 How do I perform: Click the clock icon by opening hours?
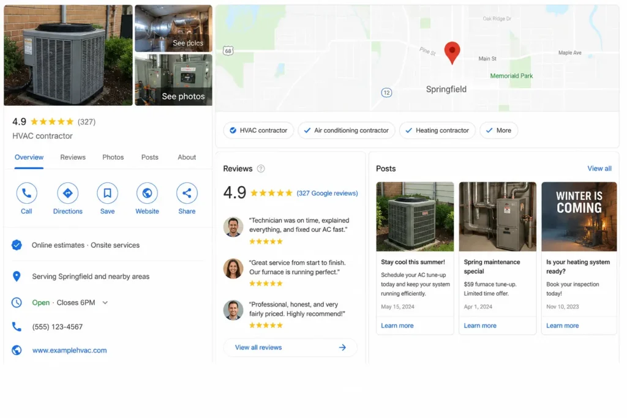click(x=17, y=302)
